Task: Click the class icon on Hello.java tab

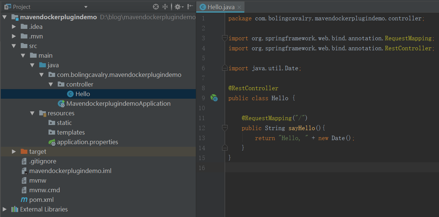Action: tap(203, 7)
